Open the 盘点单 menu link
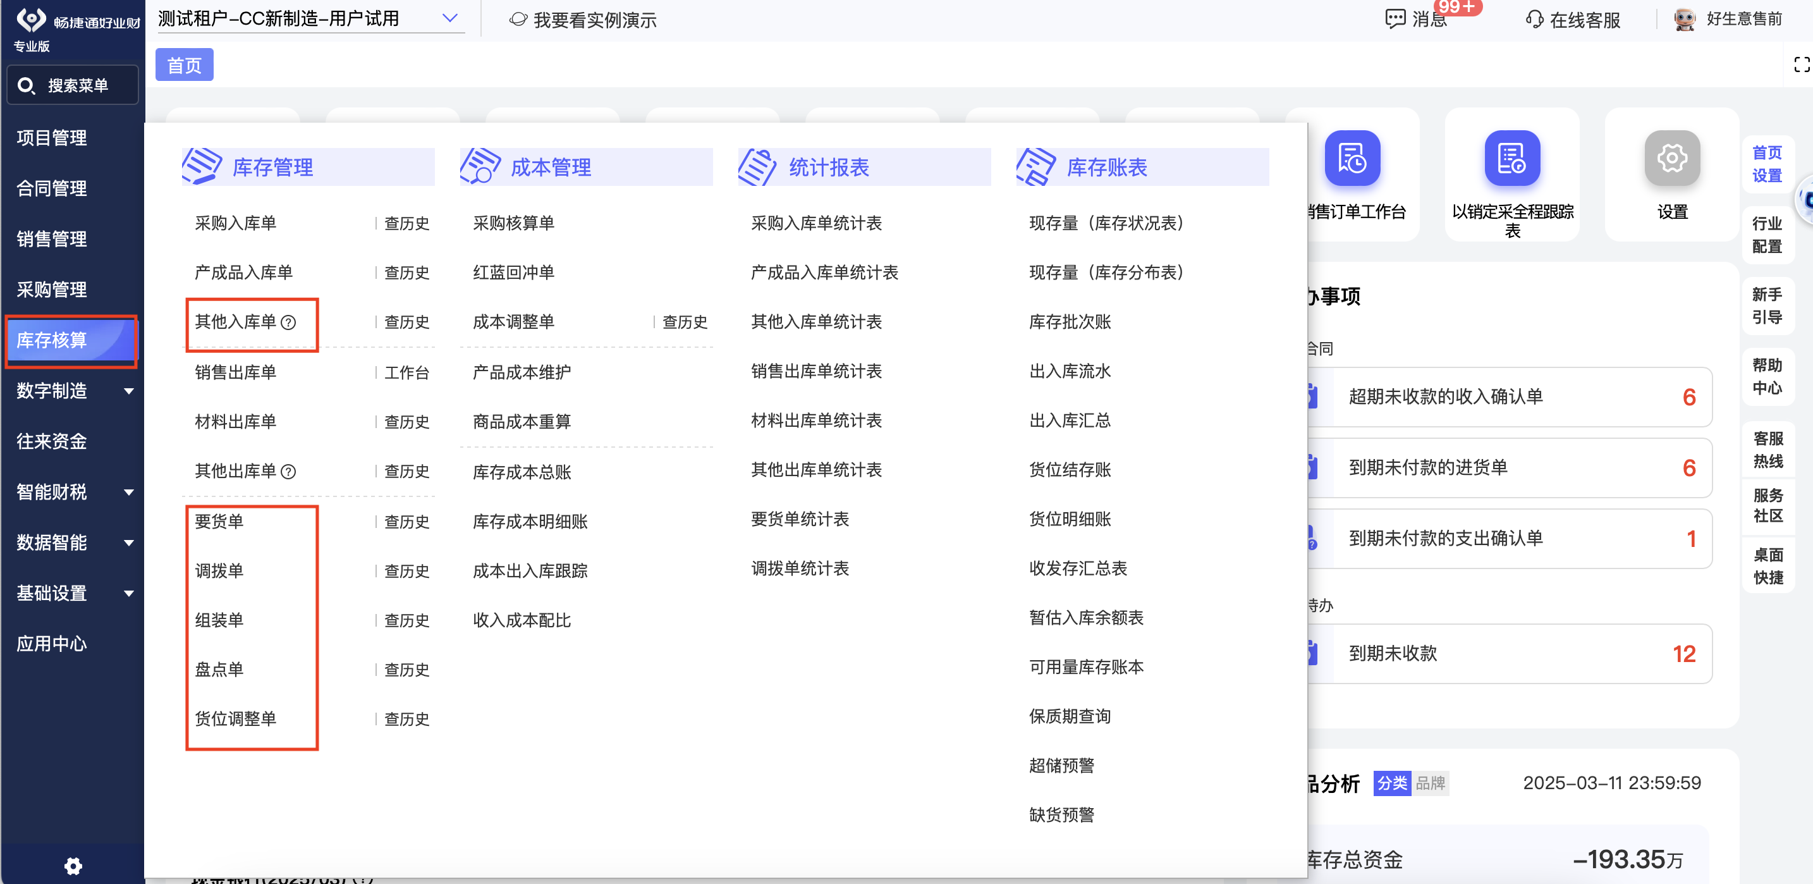Image resolution: width=1813 pixels, height=884 pixels. tap(219, 670)
